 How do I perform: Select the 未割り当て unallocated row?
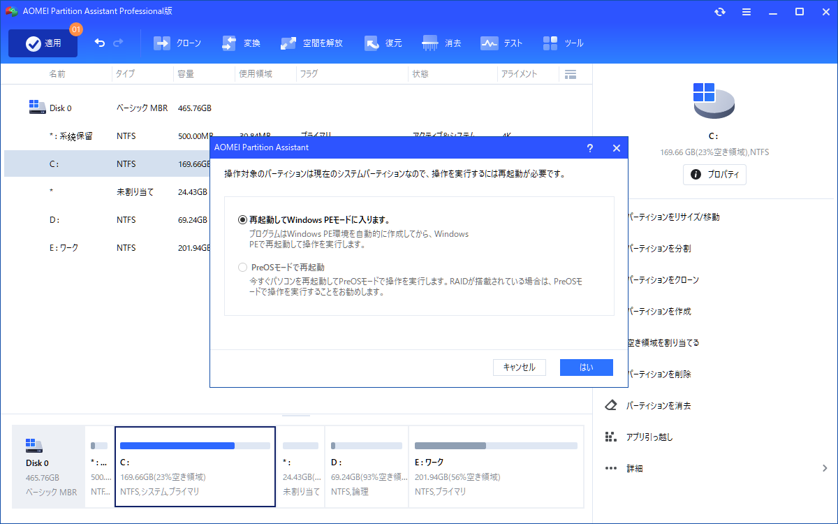coord(107,192)
